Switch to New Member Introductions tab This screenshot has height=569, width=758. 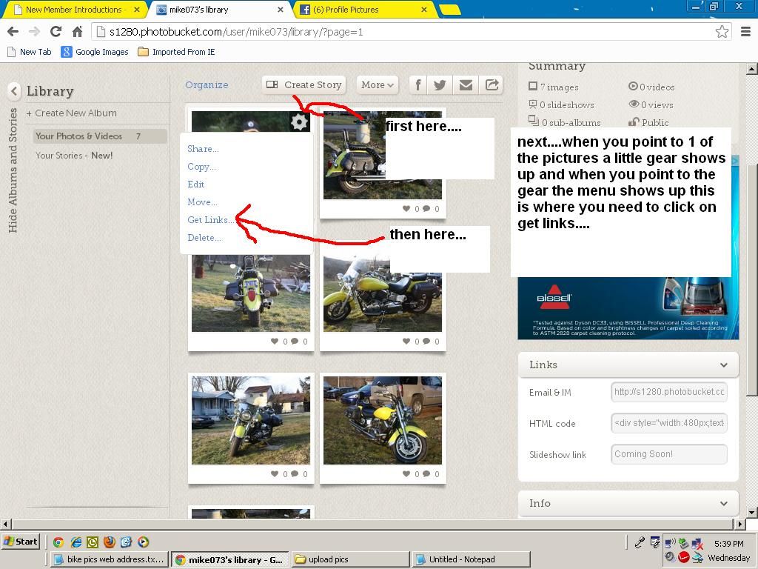73,10
